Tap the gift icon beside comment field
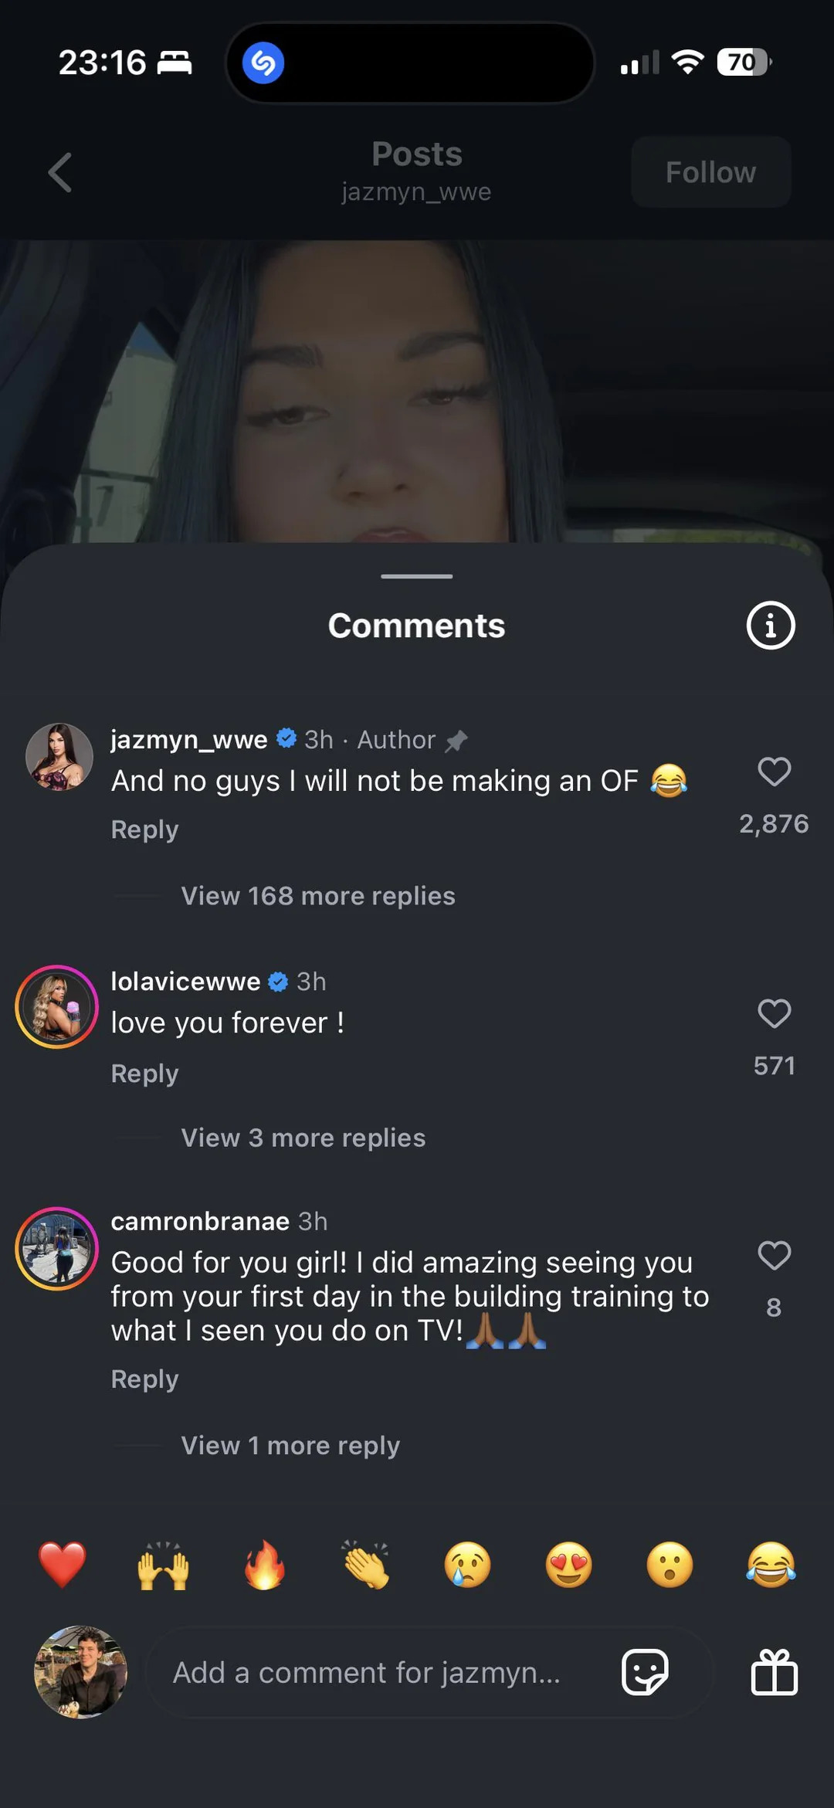The height and width of the screenshot is (1808, 834). 774,1672
